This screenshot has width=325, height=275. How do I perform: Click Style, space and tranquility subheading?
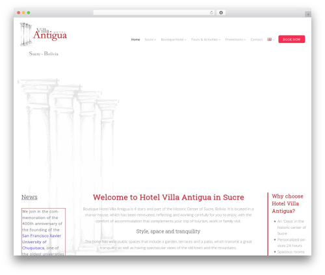tap(168, 231)
